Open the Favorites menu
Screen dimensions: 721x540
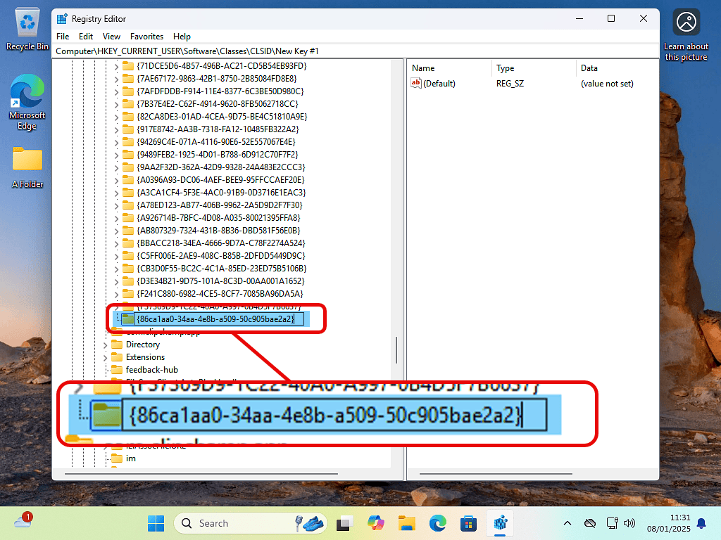click(x=146, y=37)
